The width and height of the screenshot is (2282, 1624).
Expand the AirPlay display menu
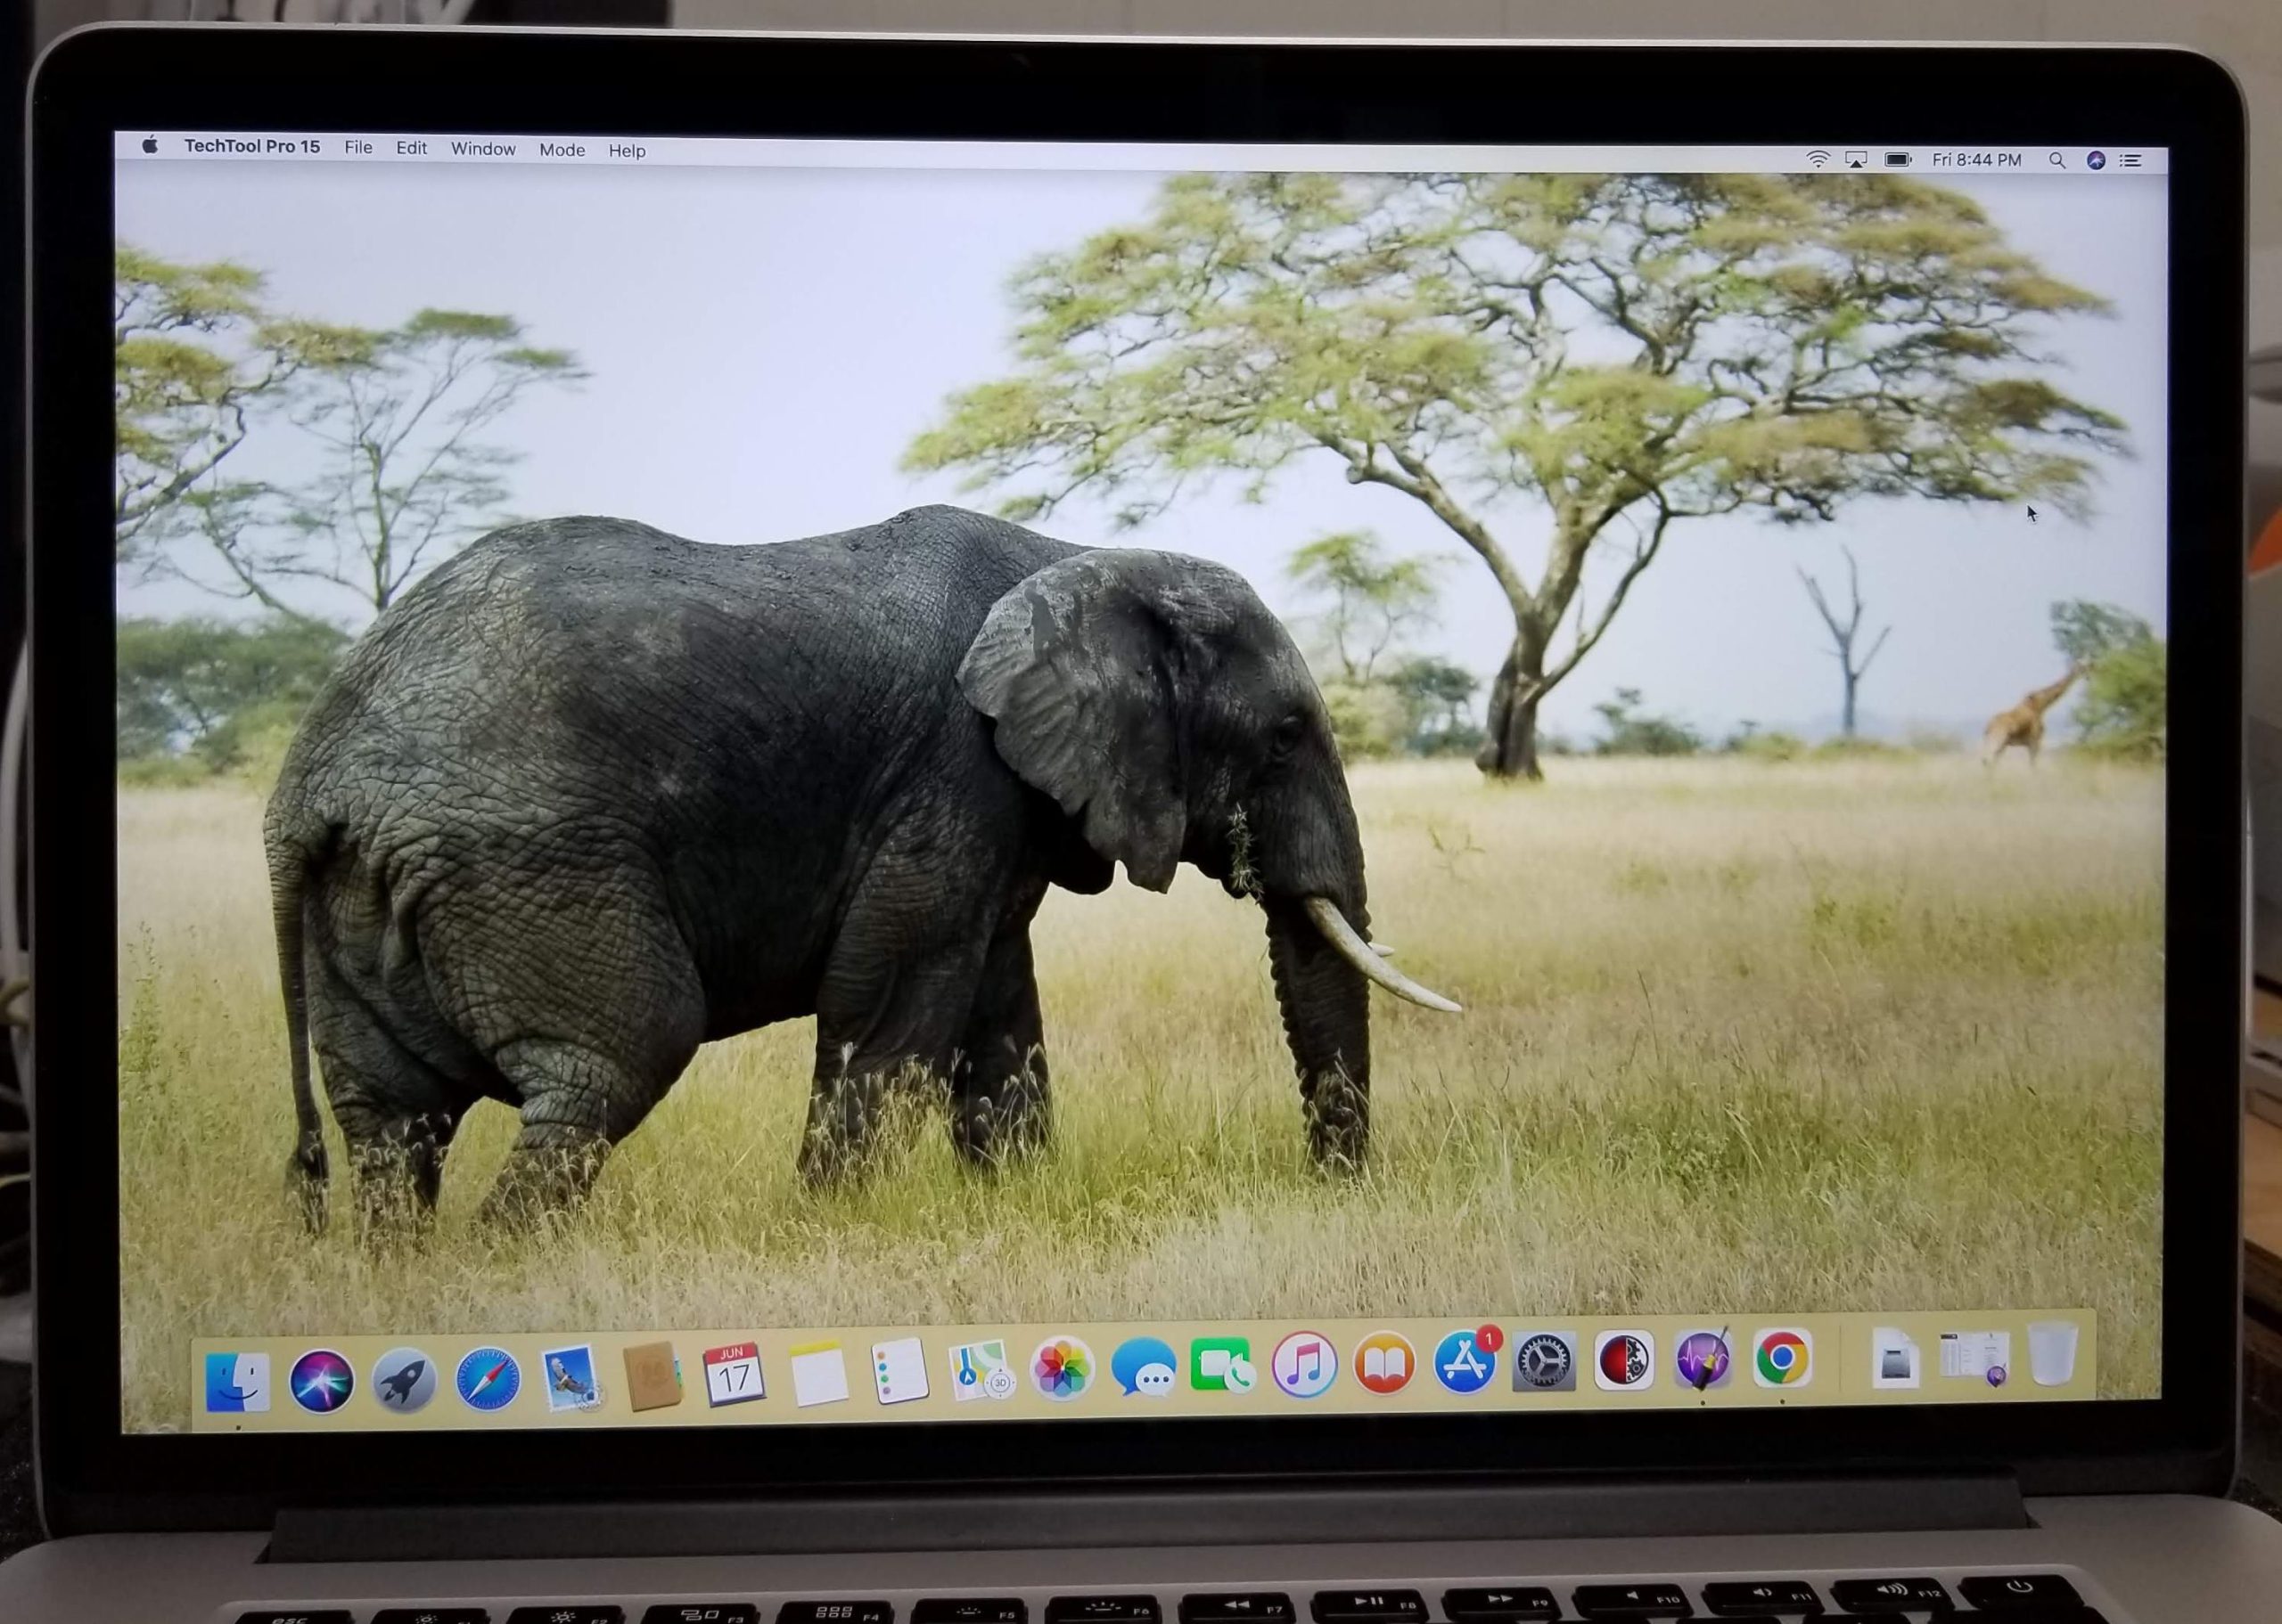[1856, 160]
